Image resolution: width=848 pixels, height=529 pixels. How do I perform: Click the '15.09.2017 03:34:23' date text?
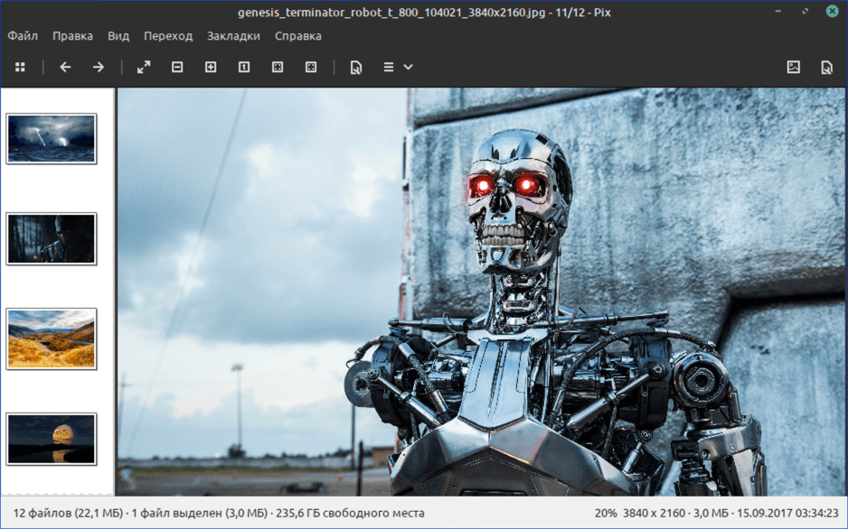pyautogui.click(x=788, y=513)
